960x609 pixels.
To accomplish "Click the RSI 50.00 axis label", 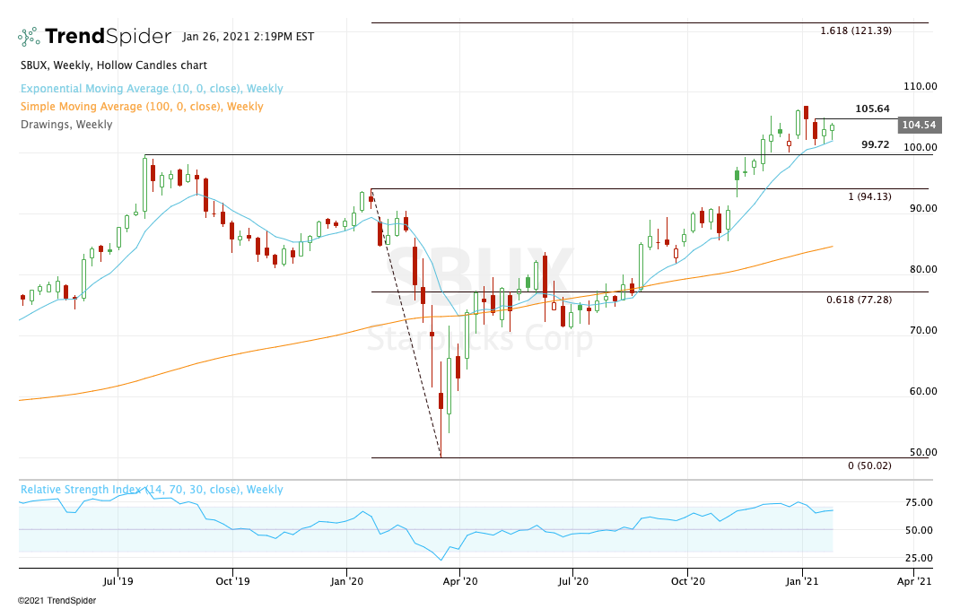I will 919,530.
